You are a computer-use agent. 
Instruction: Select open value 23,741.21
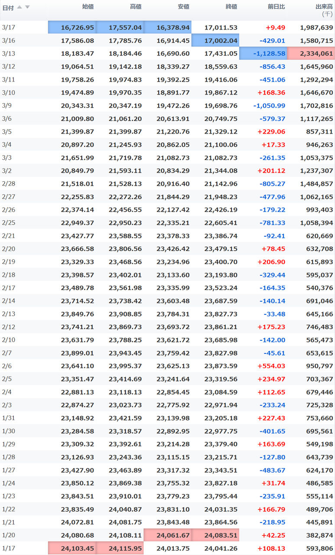pos(78,326)
